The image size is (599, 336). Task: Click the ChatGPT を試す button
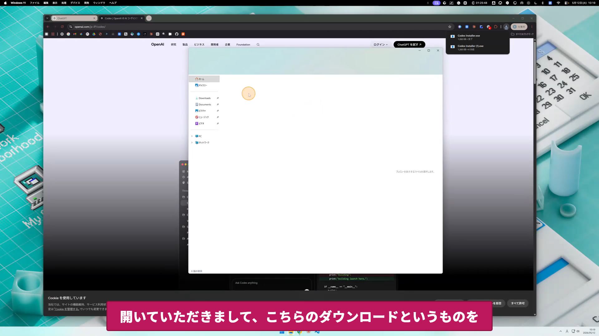(x=409, y=44)
